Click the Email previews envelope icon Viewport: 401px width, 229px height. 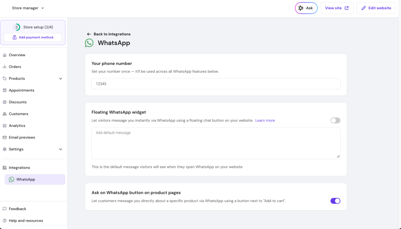(x=4, y=138)
